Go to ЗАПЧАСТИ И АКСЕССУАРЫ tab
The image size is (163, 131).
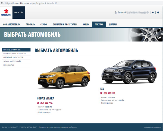65,25
